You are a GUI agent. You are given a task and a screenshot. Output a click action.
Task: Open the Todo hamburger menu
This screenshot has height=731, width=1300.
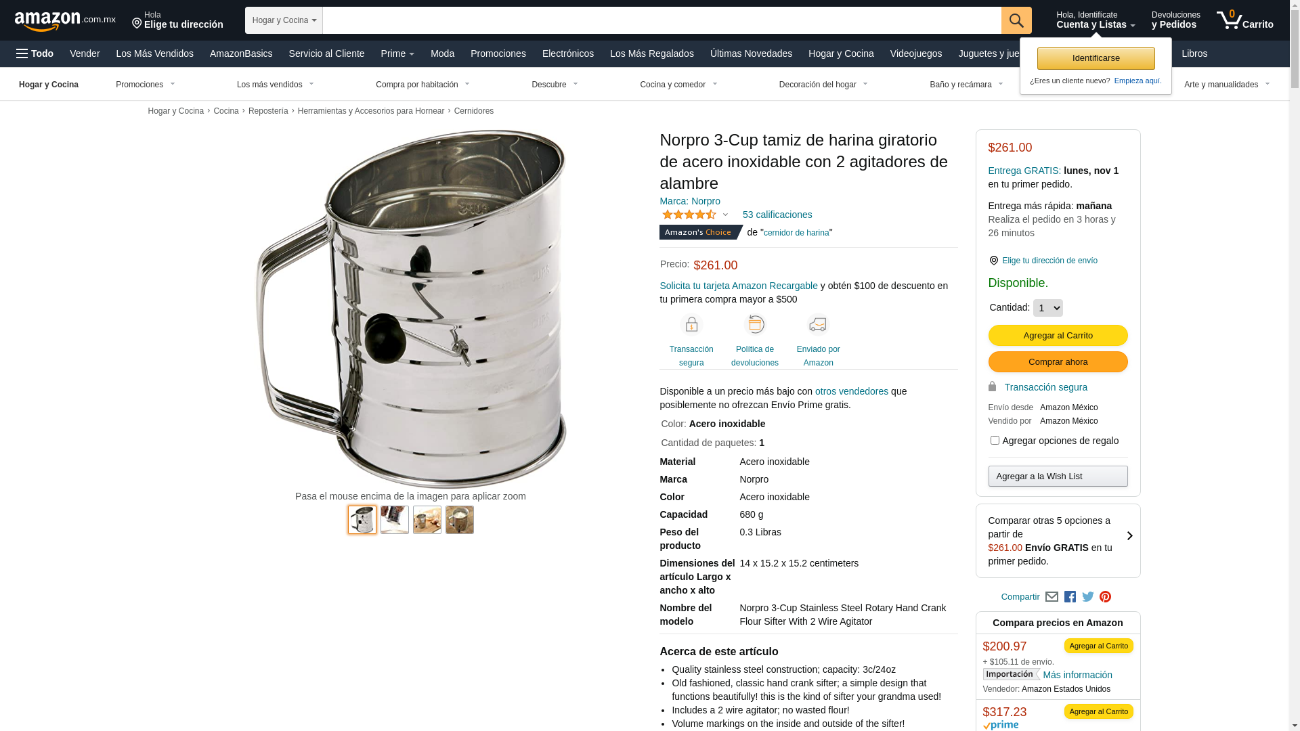pyautogui.click(x=35, y=53)
